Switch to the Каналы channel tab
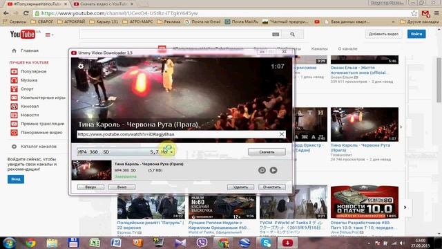Screen dimensions: 442x249 [319, 48]
